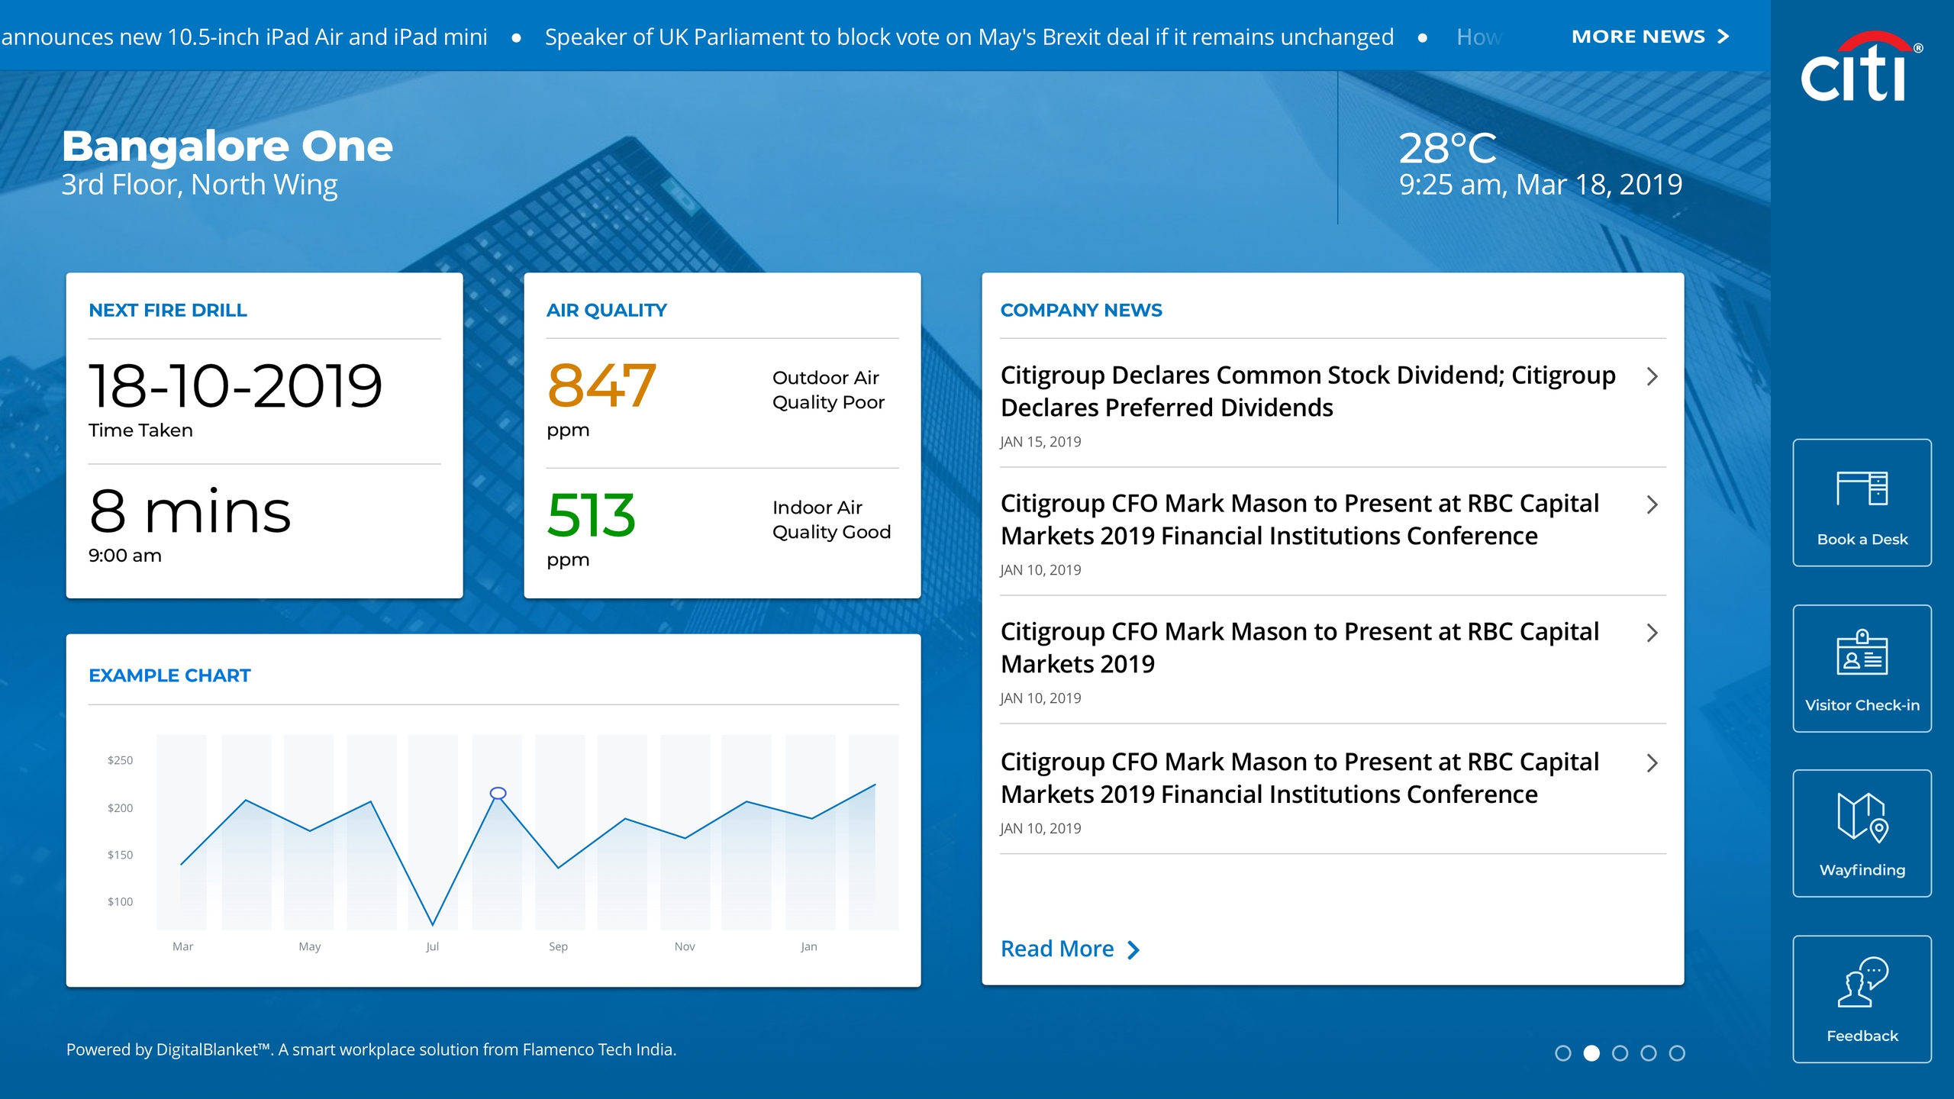Expand the second news item chevron
This screenshot has height=1099, width=1954.
click(x=1653, y=504)
